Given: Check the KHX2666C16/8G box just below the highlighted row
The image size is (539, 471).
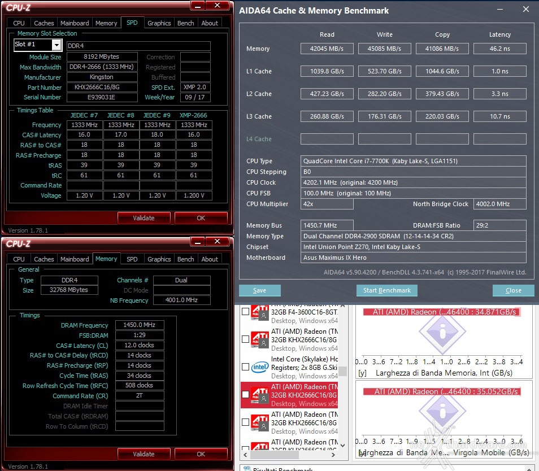Looking at the screenshot, I should point(245,422).
